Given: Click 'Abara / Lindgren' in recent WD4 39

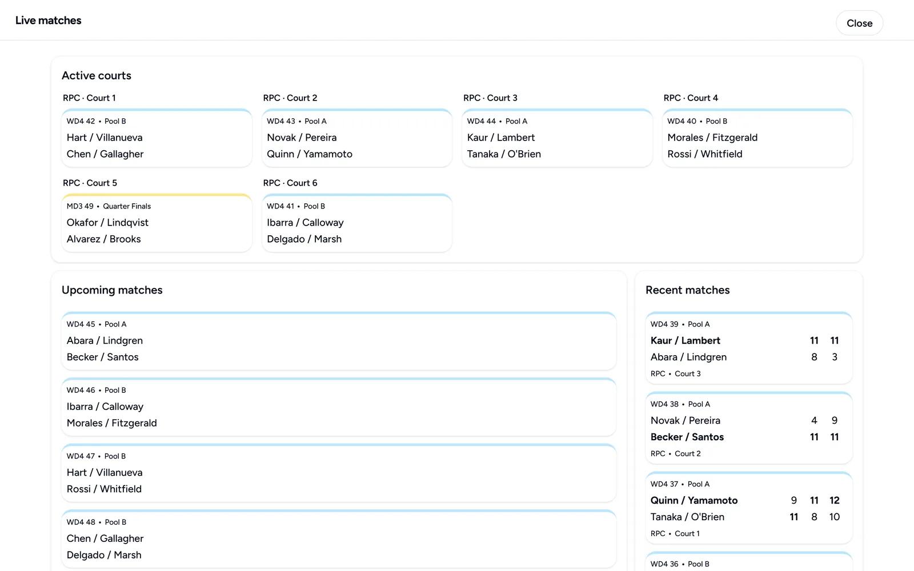Looking at the screenshot, I should (689, 357).
